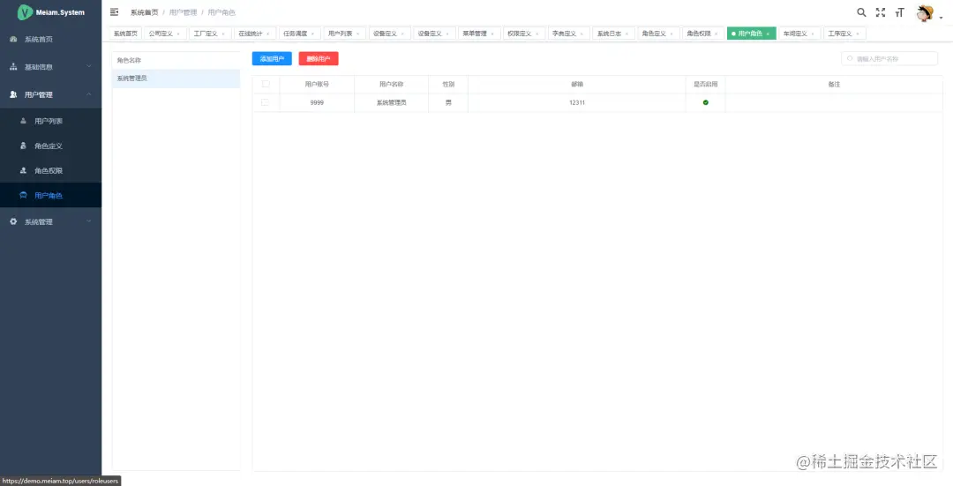Viewport: 953px width, 486px height.
Task: Click the 系统首页 breadcrumb link
Action: coord(144,12)
